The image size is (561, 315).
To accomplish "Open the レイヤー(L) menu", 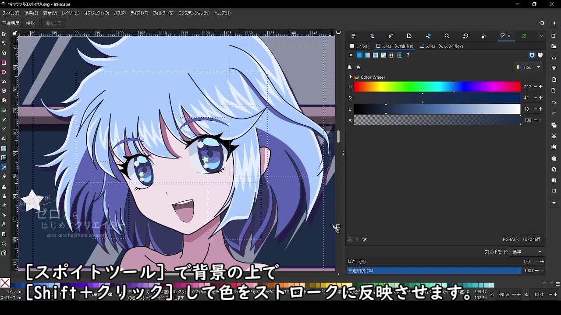I will [x=71, y=13].
